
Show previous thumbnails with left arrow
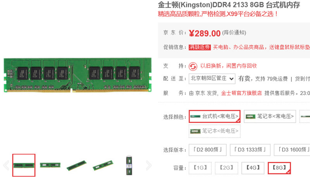click(x=6, y=165)
